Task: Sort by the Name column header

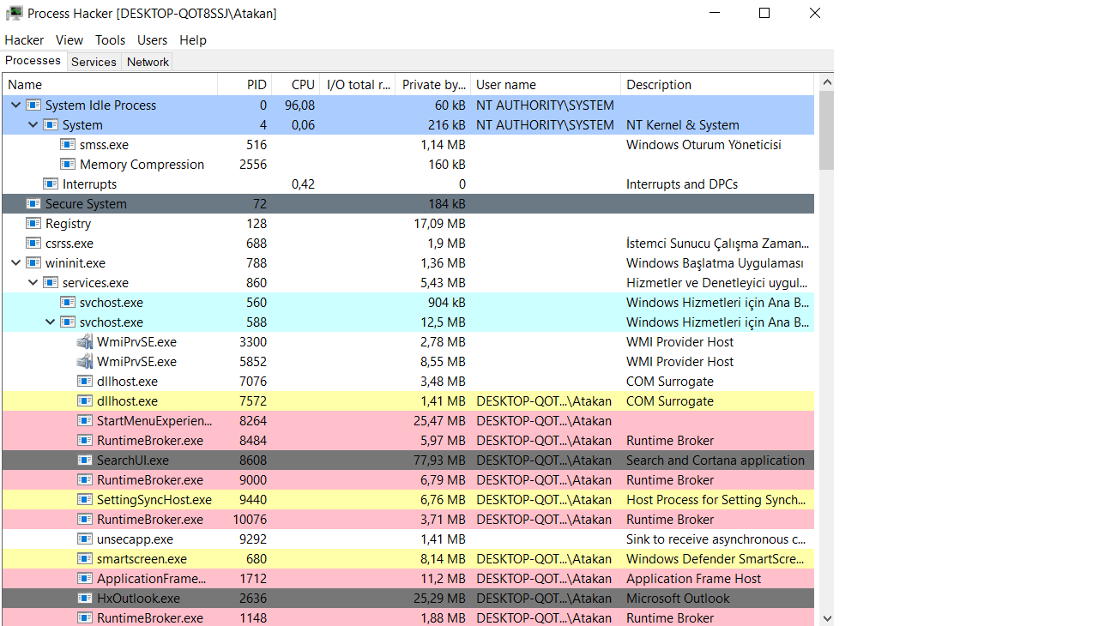Action: pyautogui.click(x=110, y=85)
